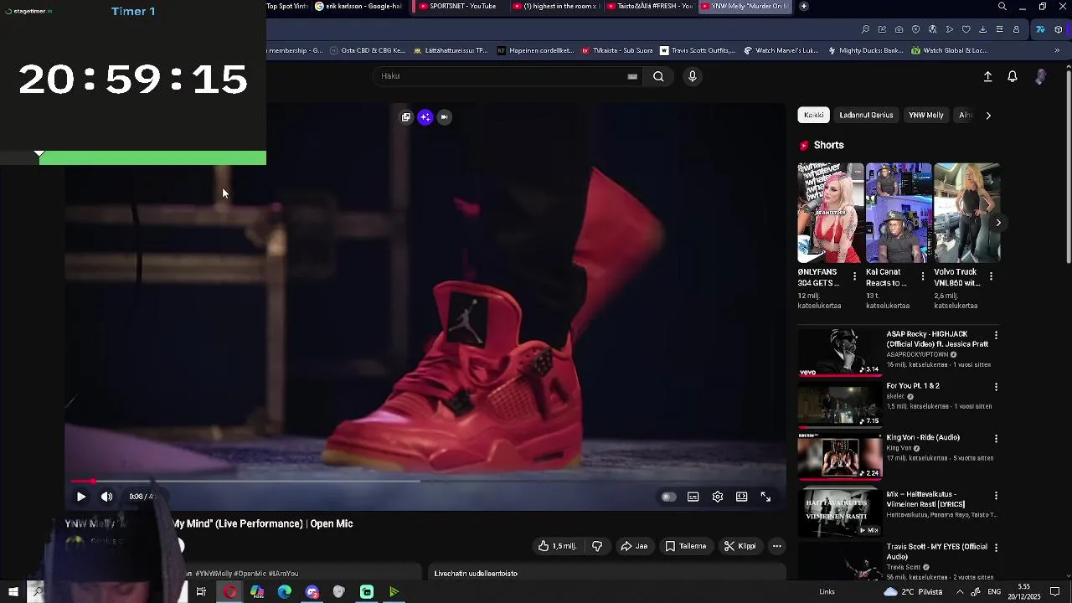
Task: Expand the hidden bookmarks chevron
Action: click(x=1057, y=50)
